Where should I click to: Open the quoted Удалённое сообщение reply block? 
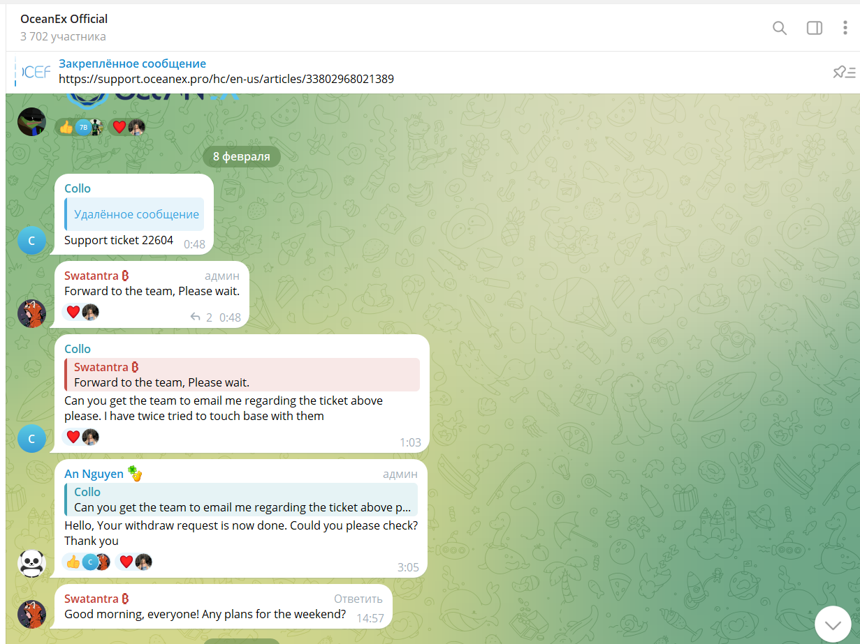click(134, 214)
